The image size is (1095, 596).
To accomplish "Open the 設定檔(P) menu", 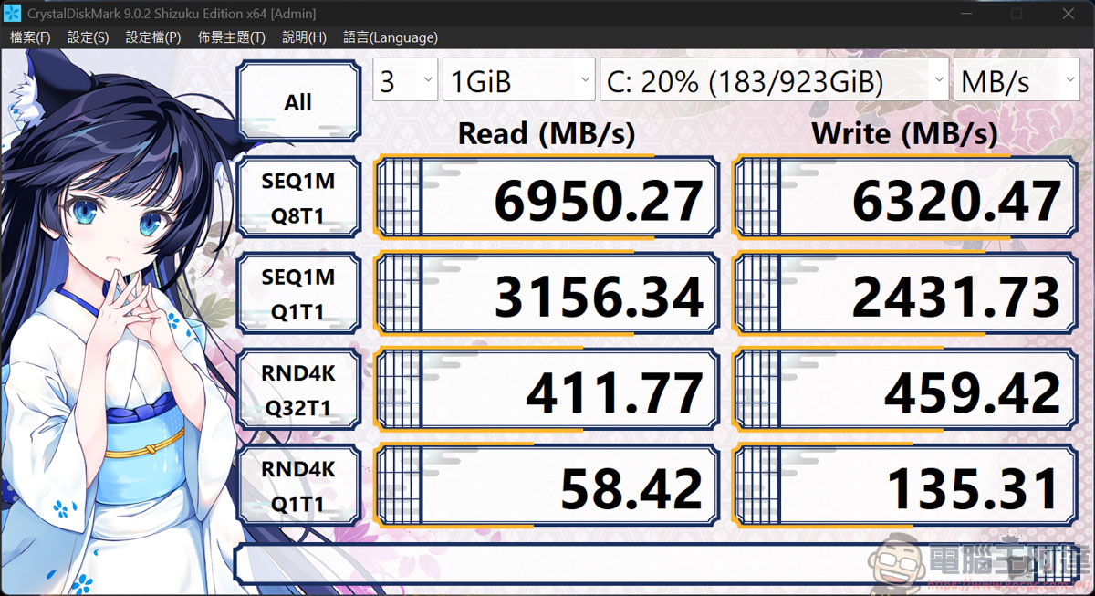I will pos(151,37).
